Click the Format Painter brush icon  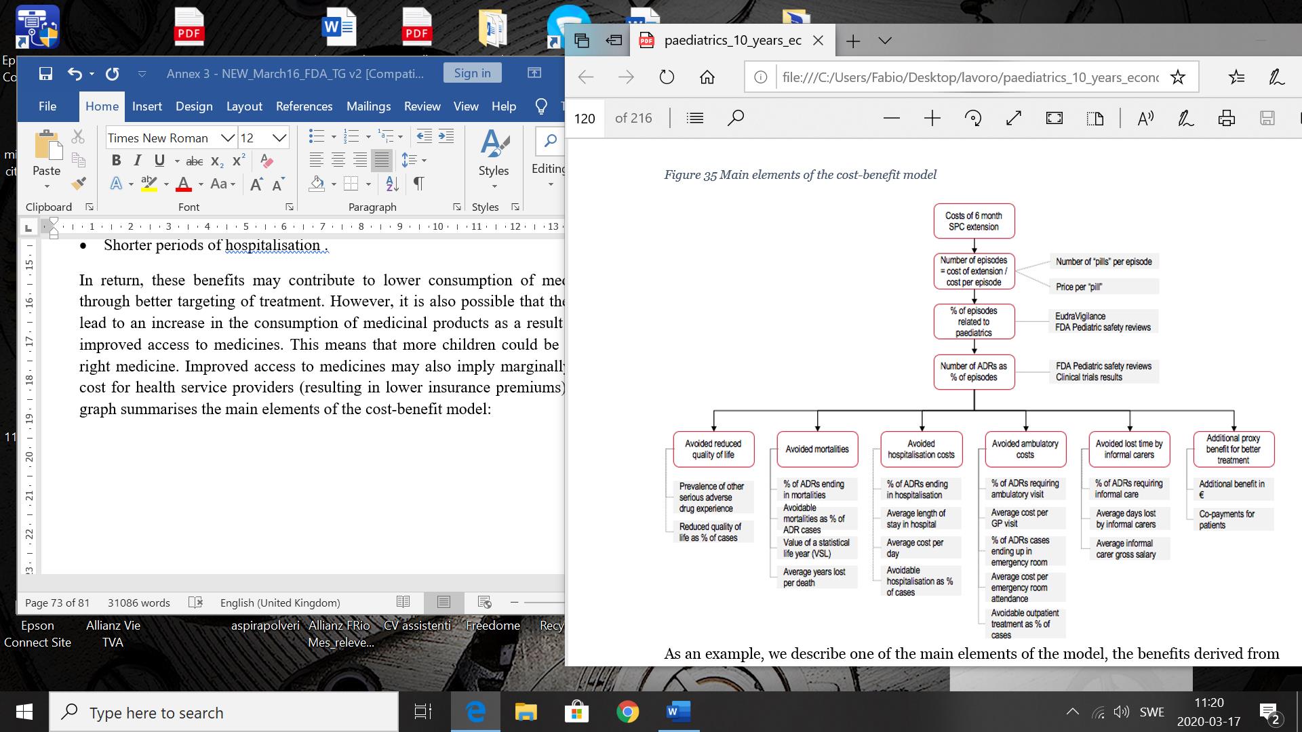[79, 183]
